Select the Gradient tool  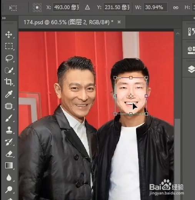coord(9,165)
